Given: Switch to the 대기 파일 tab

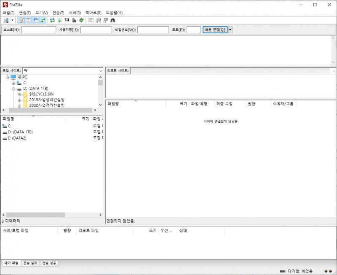Looking at the screenshot, I should 11,263.
